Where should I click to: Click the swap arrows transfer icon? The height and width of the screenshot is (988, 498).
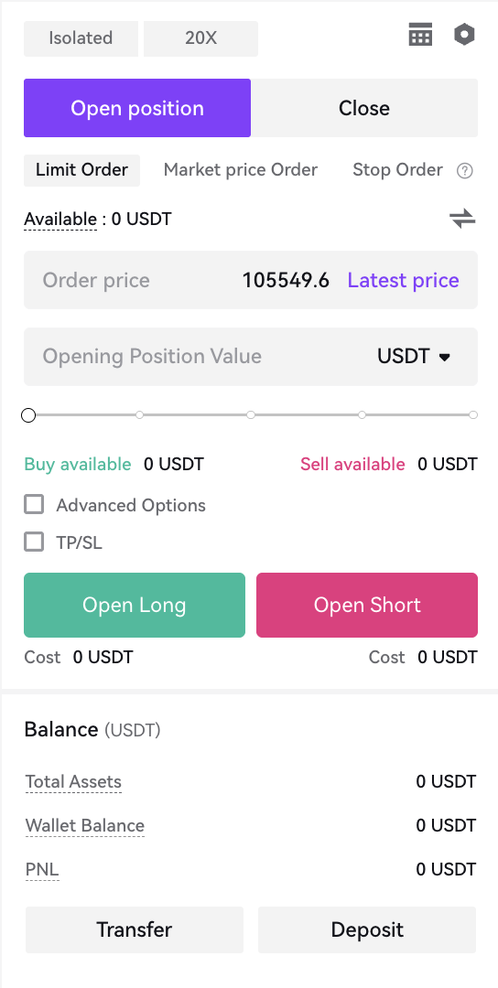tap(462, 219)
